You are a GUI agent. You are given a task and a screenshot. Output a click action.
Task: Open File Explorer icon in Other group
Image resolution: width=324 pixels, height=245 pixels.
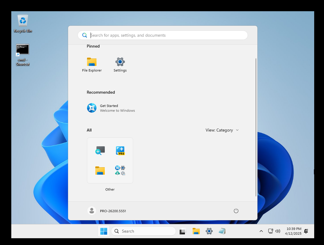(100, 171)
